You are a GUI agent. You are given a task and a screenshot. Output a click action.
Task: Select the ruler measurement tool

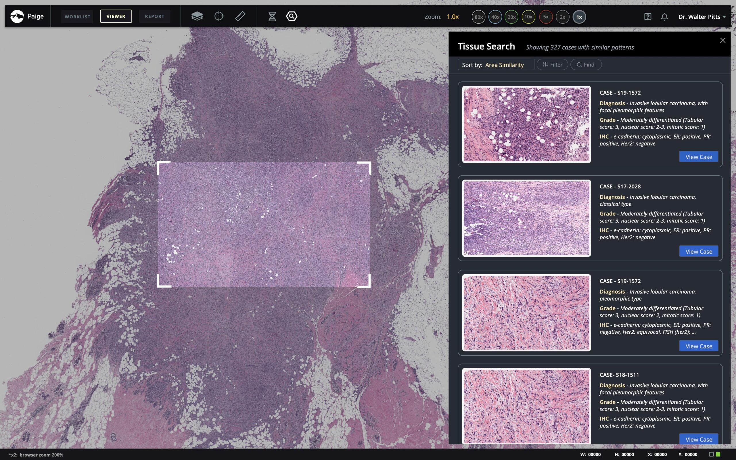[x=240, y=16]
